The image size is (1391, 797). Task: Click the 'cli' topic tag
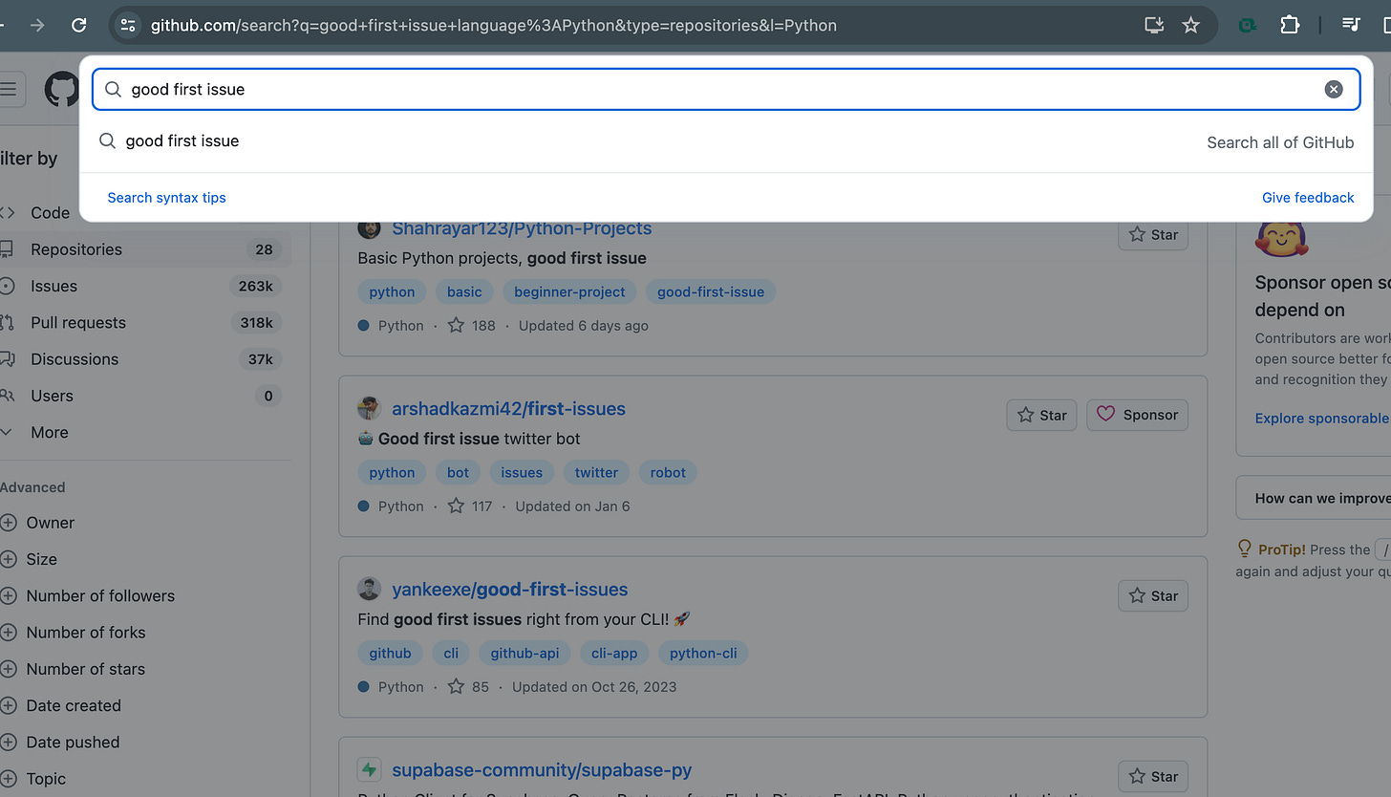coord(451,653)
